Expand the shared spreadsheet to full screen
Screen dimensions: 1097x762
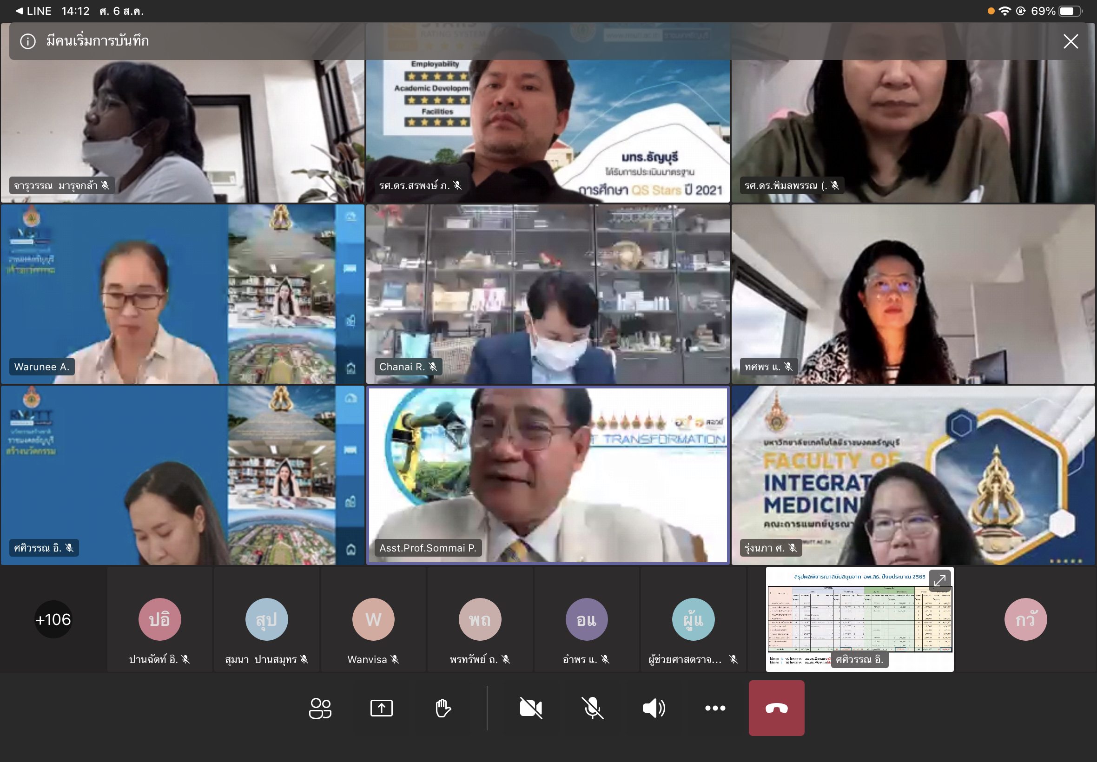pos(939,581)
